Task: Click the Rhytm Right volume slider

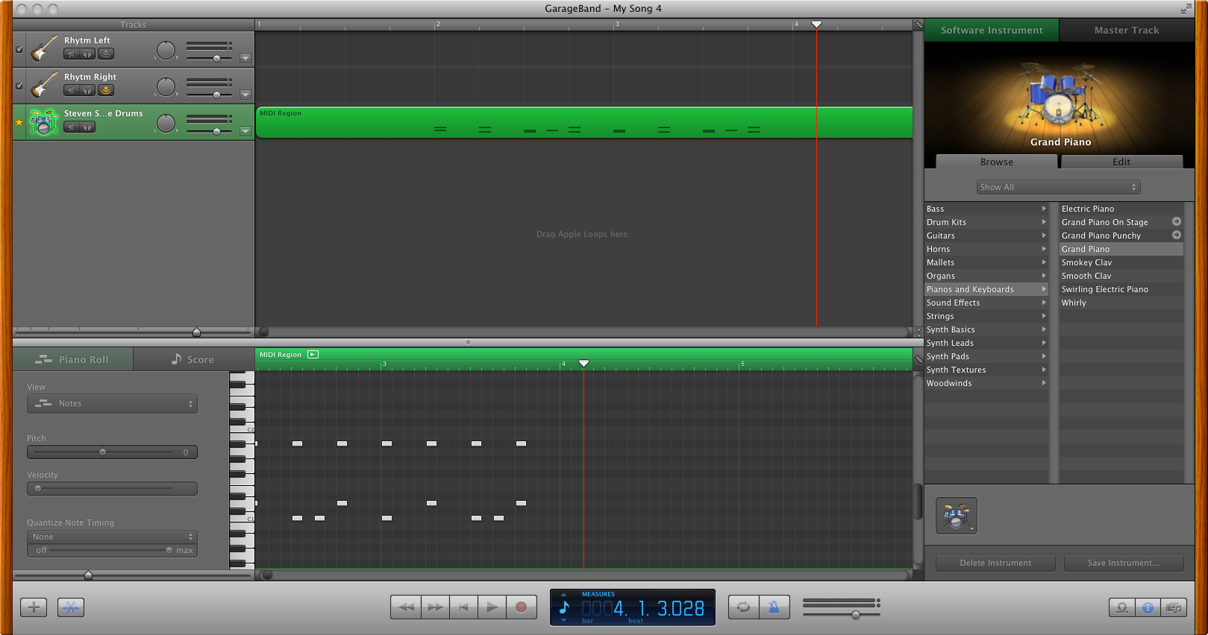Action: [x=210, y=95]
